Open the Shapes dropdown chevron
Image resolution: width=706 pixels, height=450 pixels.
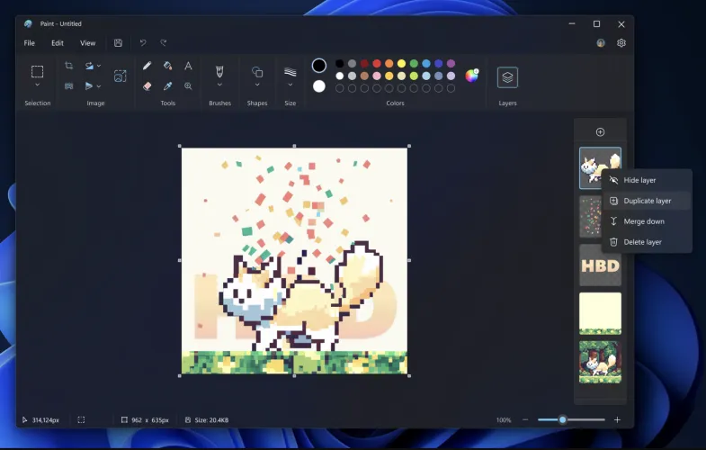click(257, 85)
